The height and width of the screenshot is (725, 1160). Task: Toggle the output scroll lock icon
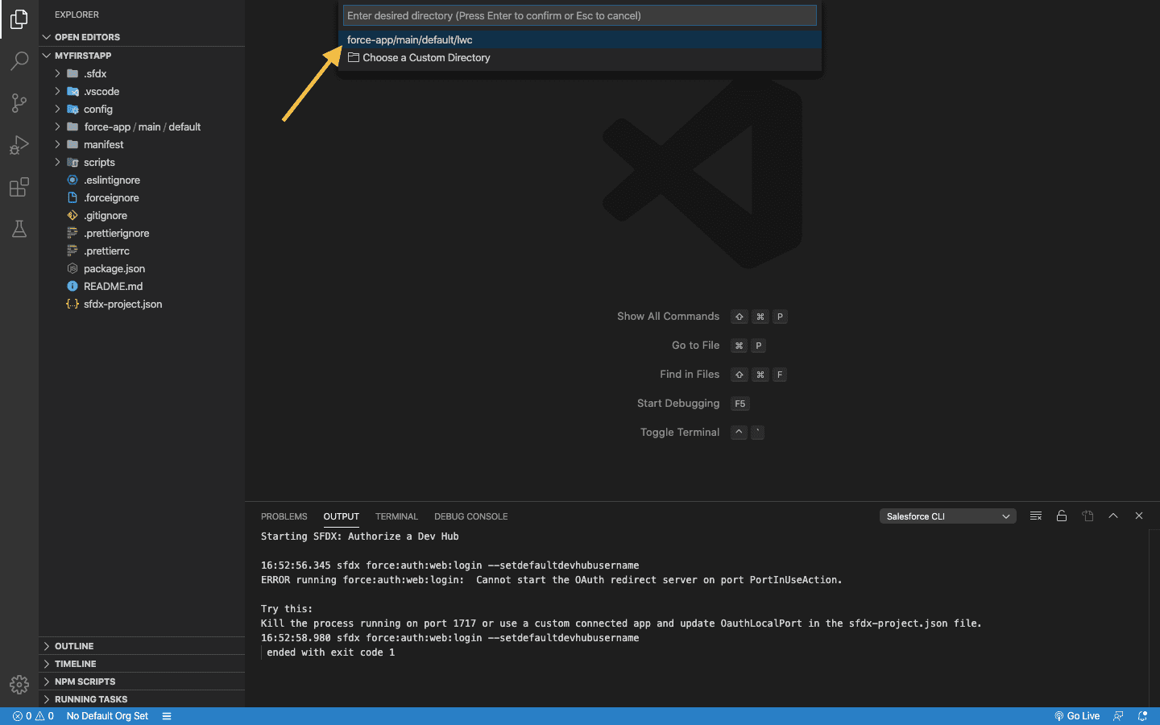click(x=1062, y=516)
